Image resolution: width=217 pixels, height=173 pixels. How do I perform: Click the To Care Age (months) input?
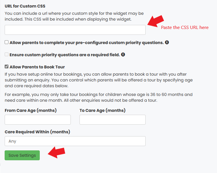113,120
